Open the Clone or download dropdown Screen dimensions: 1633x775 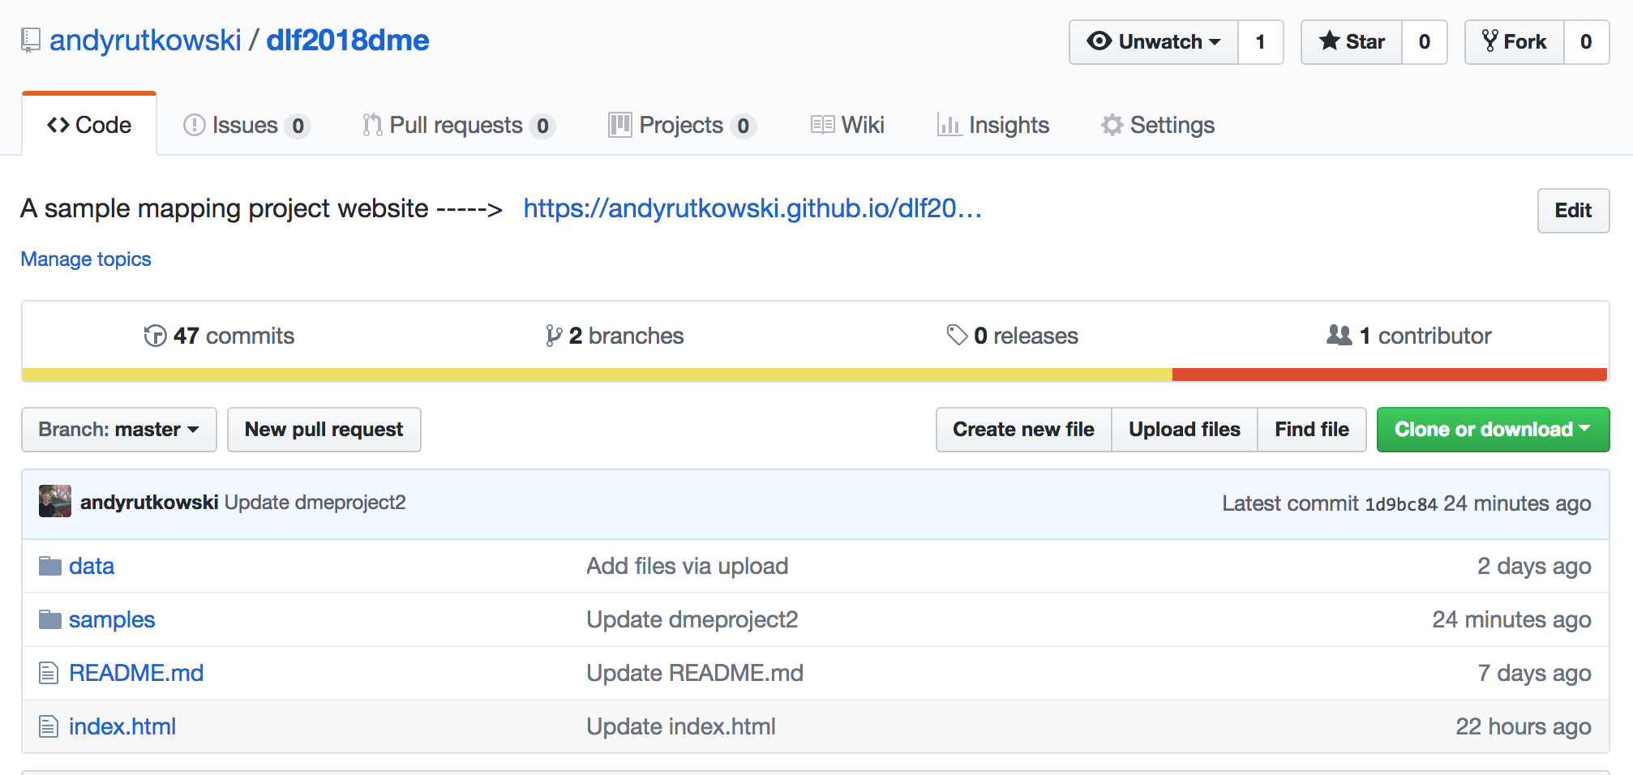coord(1493,430)
